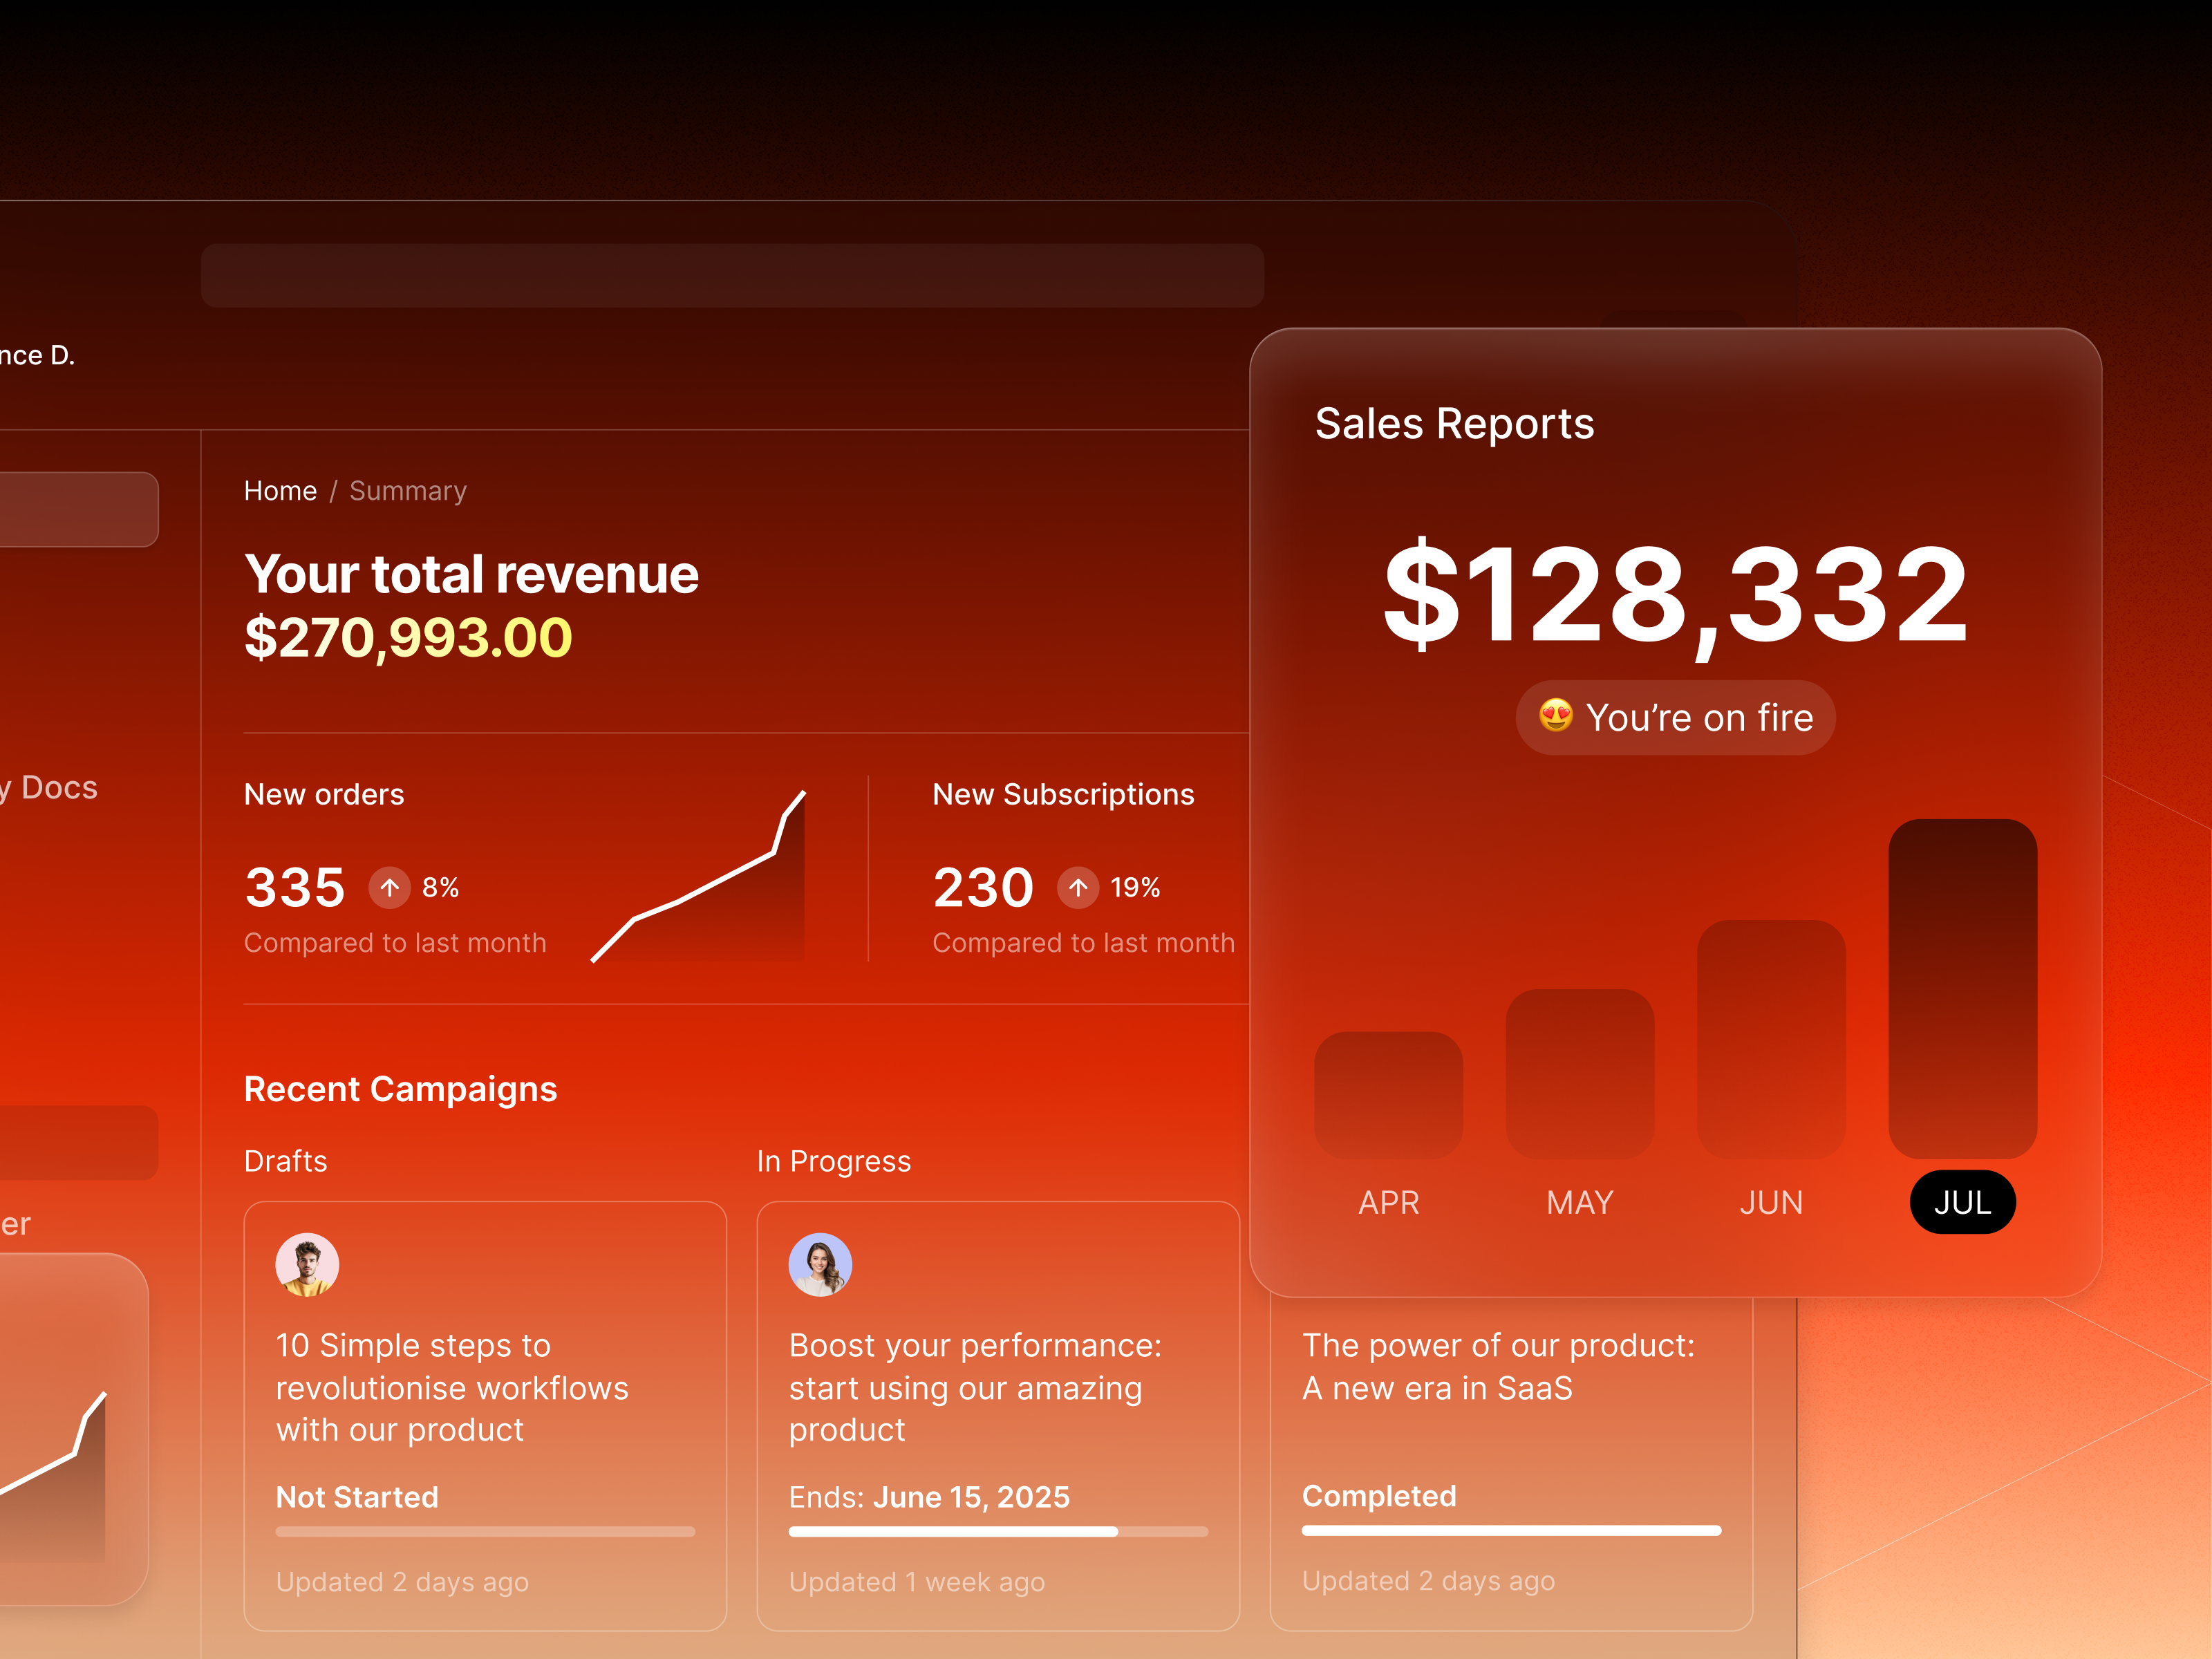Select the JUN month label
The width and height of the screenshot is (2212, 1659).
[x=1770, y=1202]
